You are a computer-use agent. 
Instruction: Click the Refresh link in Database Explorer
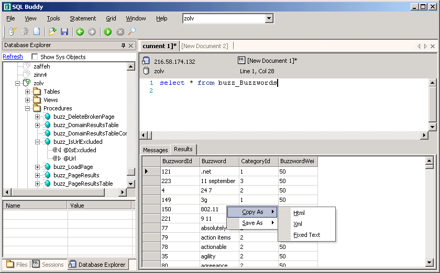point(13,56)
